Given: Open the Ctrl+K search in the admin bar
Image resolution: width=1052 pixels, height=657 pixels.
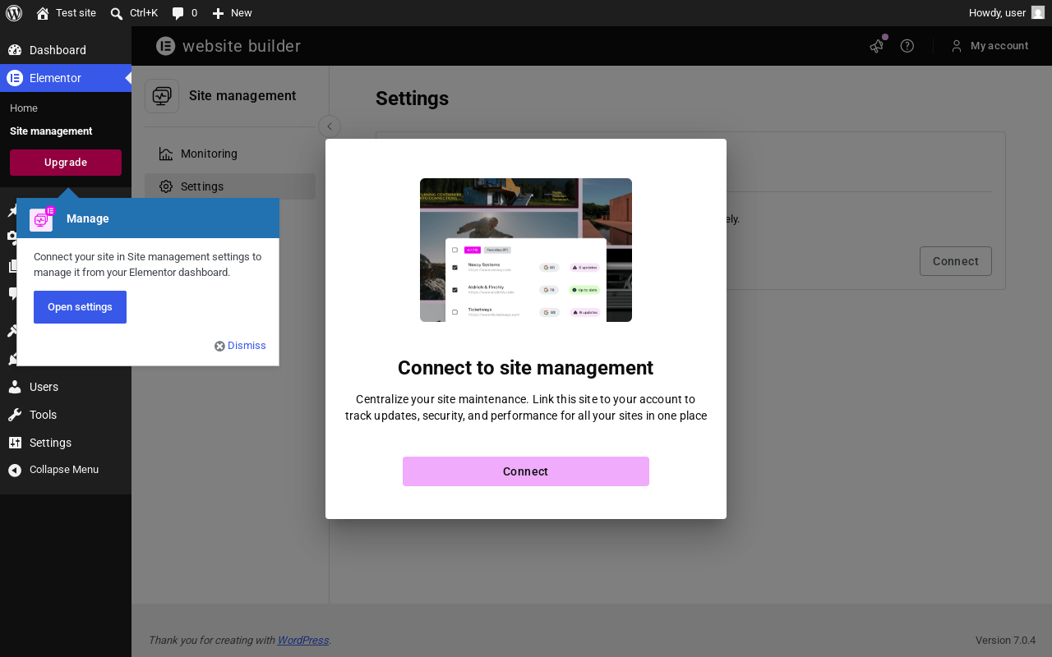Looking at the screenshot, I should point(134,13).
